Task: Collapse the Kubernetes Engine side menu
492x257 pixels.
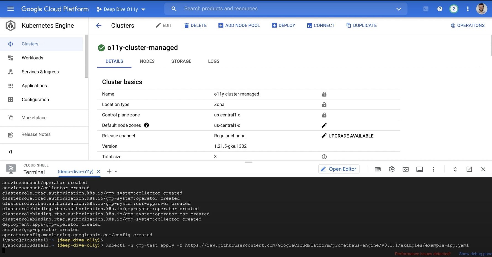Action: pos(10,152)
